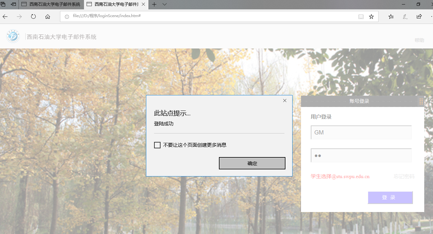Go back to the previous page
Viewport: 433px width, 234px height.
[5, 16]
